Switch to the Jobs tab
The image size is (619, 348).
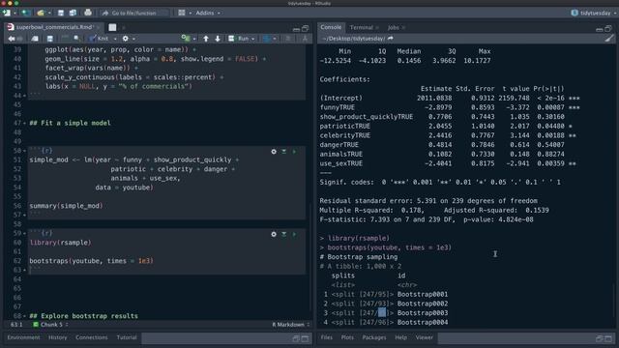(x=394, y=28)
